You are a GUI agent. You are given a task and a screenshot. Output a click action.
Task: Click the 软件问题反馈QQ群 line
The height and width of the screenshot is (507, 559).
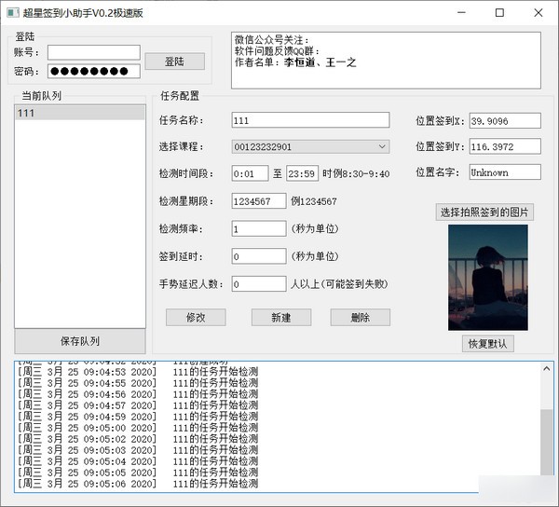[277, 51]
